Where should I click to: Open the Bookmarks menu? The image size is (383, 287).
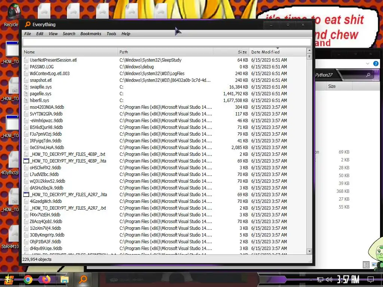tap(91, 34)
